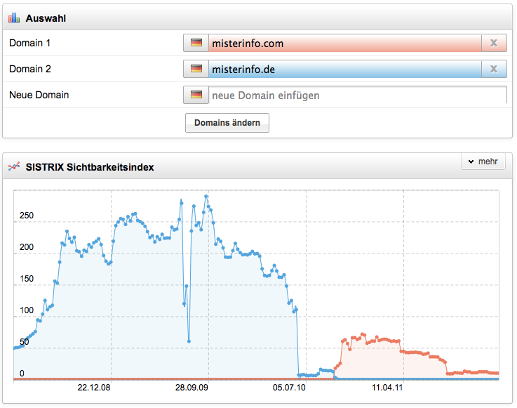Select the 05.07.10 date on the chart axis

click(x=289, y=387)
